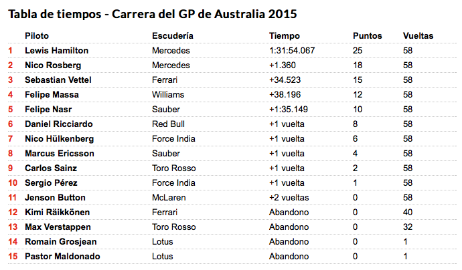The height and width of the screenshot is (270, 462).
Task: Click driver name Lewis Hamilton
Action: tap(56, 51)
